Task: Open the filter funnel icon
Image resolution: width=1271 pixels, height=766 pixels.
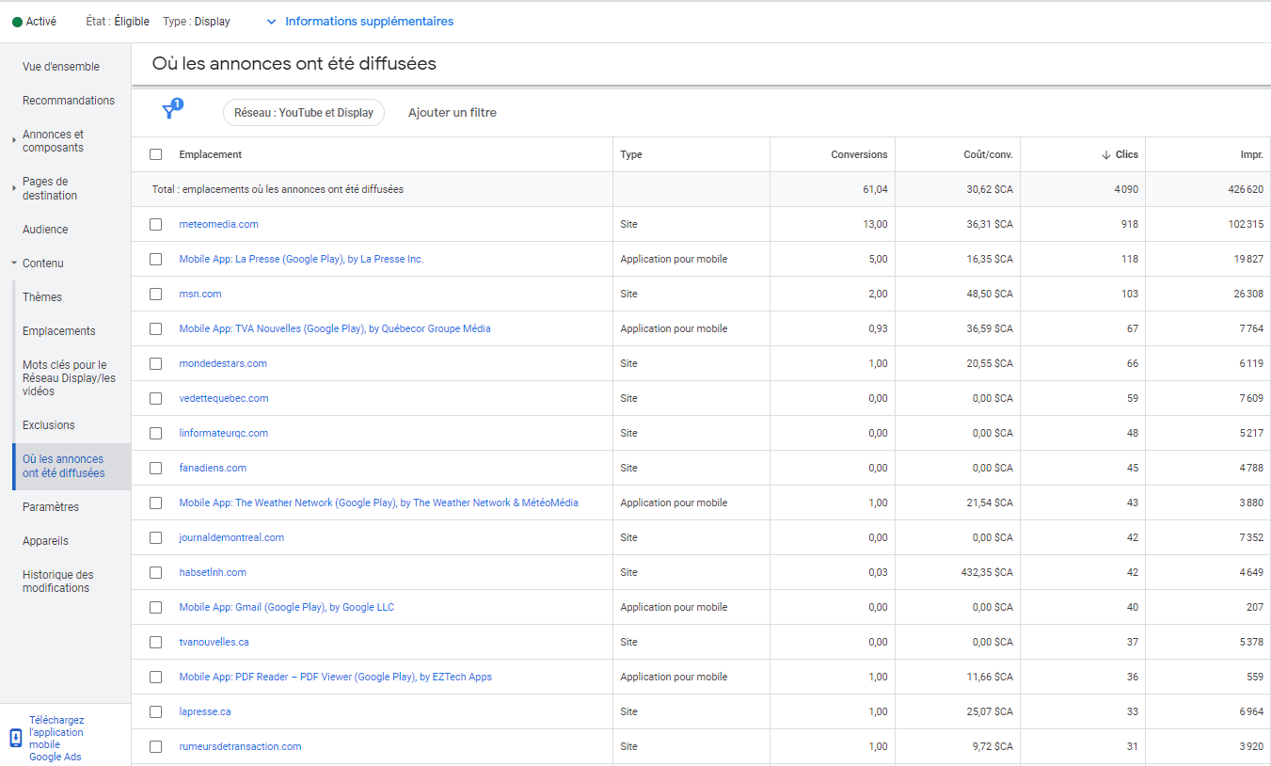Action: click(170, 111)
